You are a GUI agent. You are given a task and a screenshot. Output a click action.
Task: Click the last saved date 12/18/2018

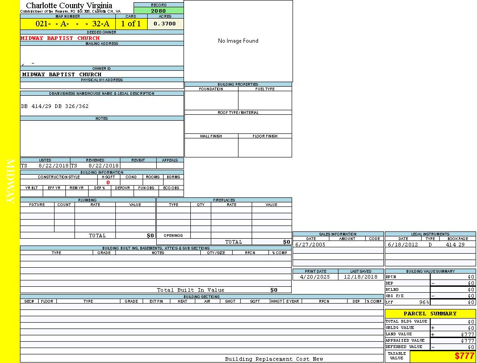[360, 277]
